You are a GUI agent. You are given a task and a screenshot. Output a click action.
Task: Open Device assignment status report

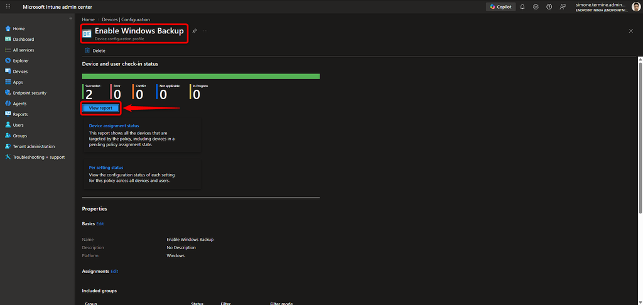[x=114, y=126]
